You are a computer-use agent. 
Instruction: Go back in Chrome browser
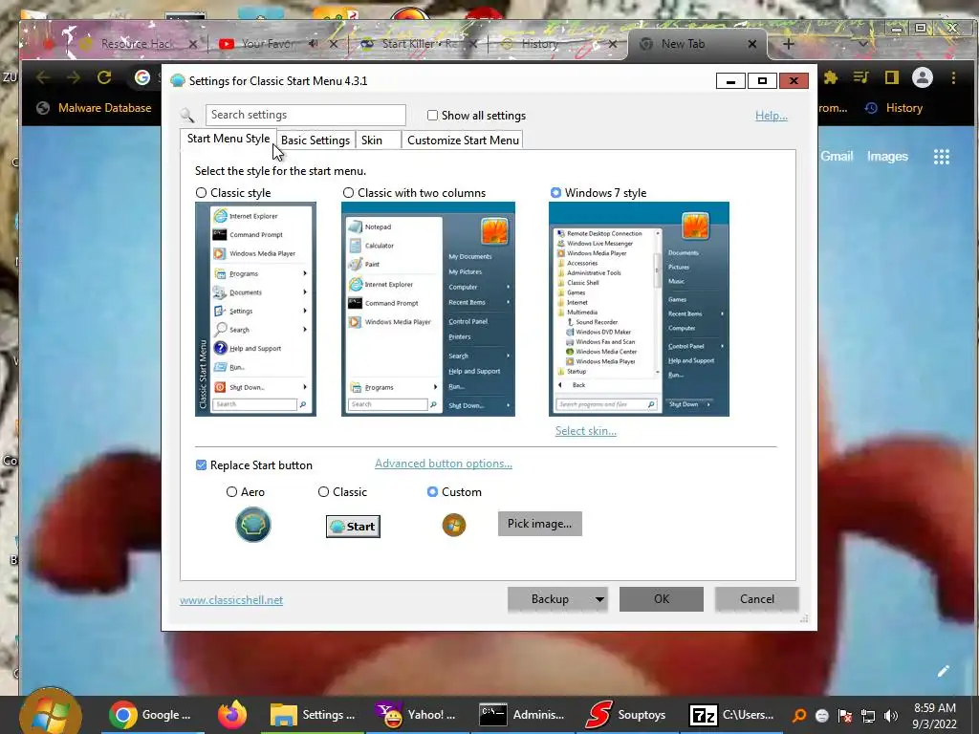click(x=43, y=77)
